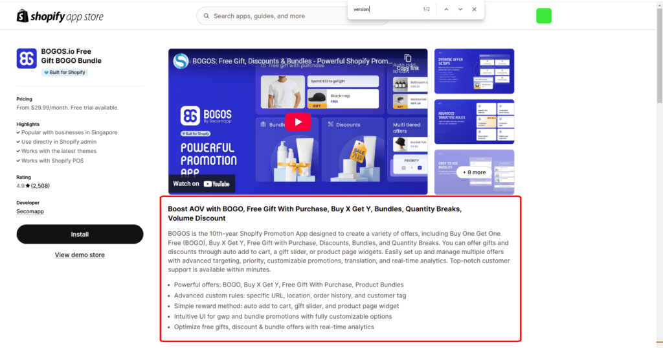Click the search magnifier icon

(x=206, y=16)
